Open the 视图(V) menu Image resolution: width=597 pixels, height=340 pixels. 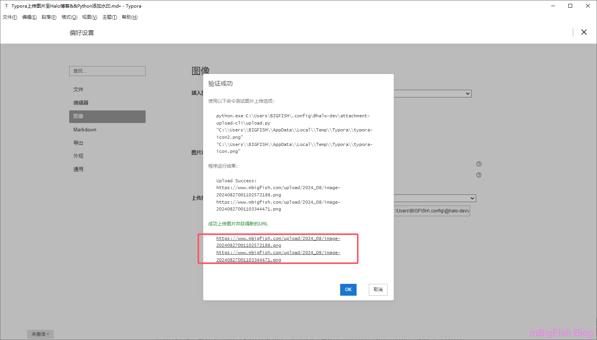(89, 17)
